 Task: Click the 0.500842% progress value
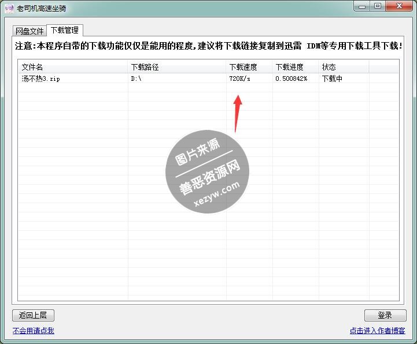(x=291, y=78)
